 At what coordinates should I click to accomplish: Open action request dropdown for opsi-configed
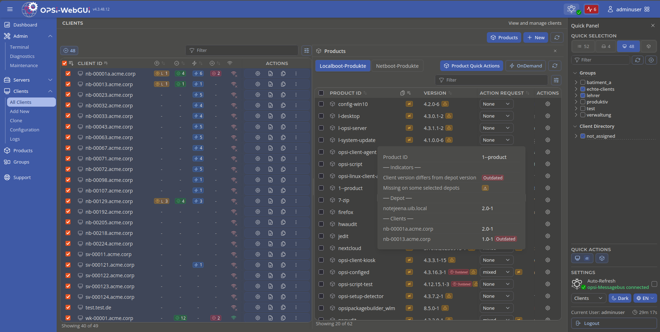[496, 272]
